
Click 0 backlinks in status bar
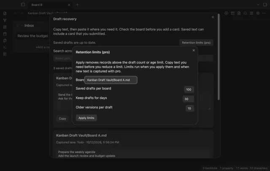click(210, 168)
